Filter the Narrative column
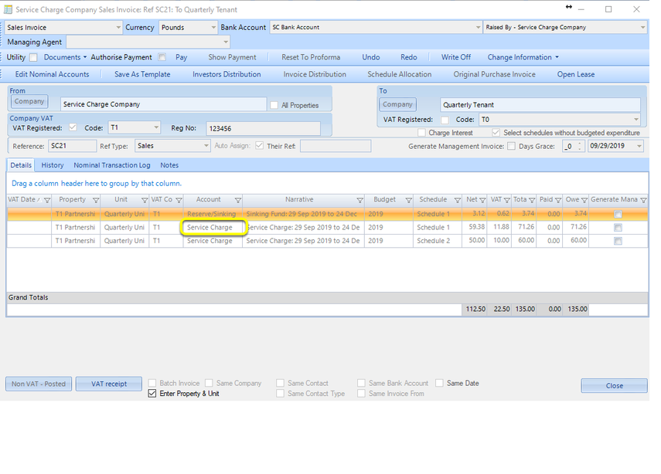The width and height of the screenshot is (661, 474). point(359,200)
